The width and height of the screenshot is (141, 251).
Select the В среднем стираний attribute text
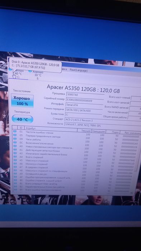(37, 167)
